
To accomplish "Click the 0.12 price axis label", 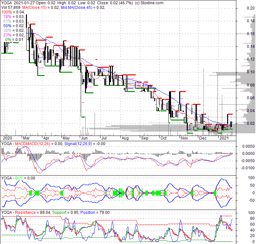I will tap(251, 59).
